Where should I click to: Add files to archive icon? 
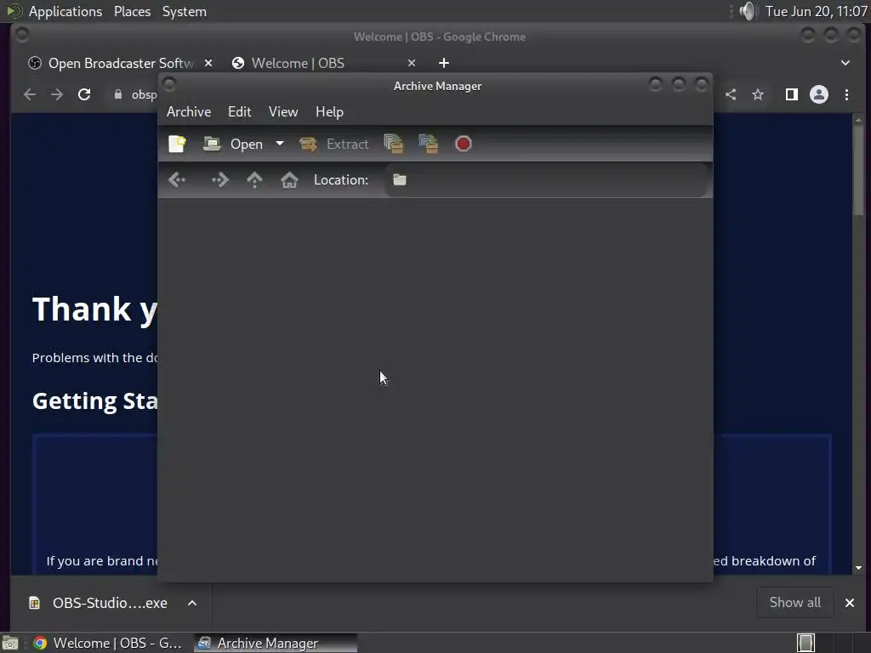tap(393, 144)
